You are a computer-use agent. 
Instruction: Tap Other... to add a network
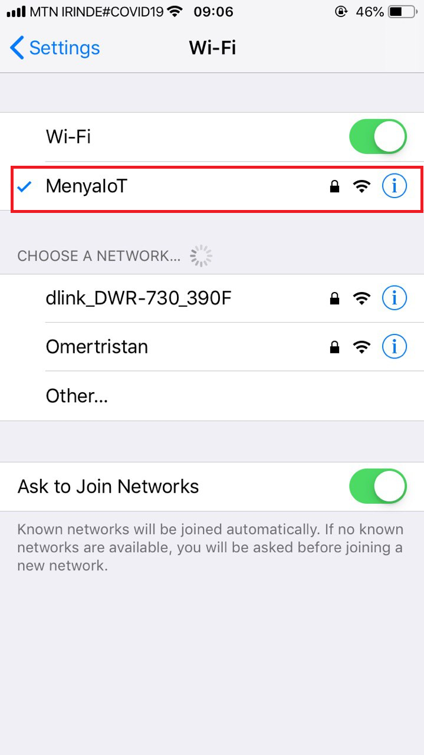pos(212,396)
